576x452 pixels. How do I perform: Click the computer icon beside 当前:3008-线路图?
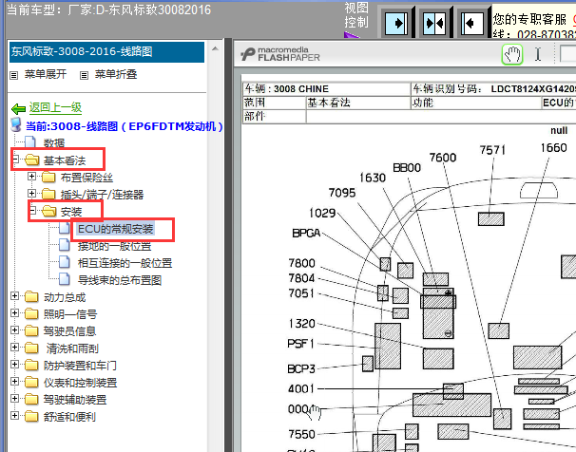pos(16,125)
